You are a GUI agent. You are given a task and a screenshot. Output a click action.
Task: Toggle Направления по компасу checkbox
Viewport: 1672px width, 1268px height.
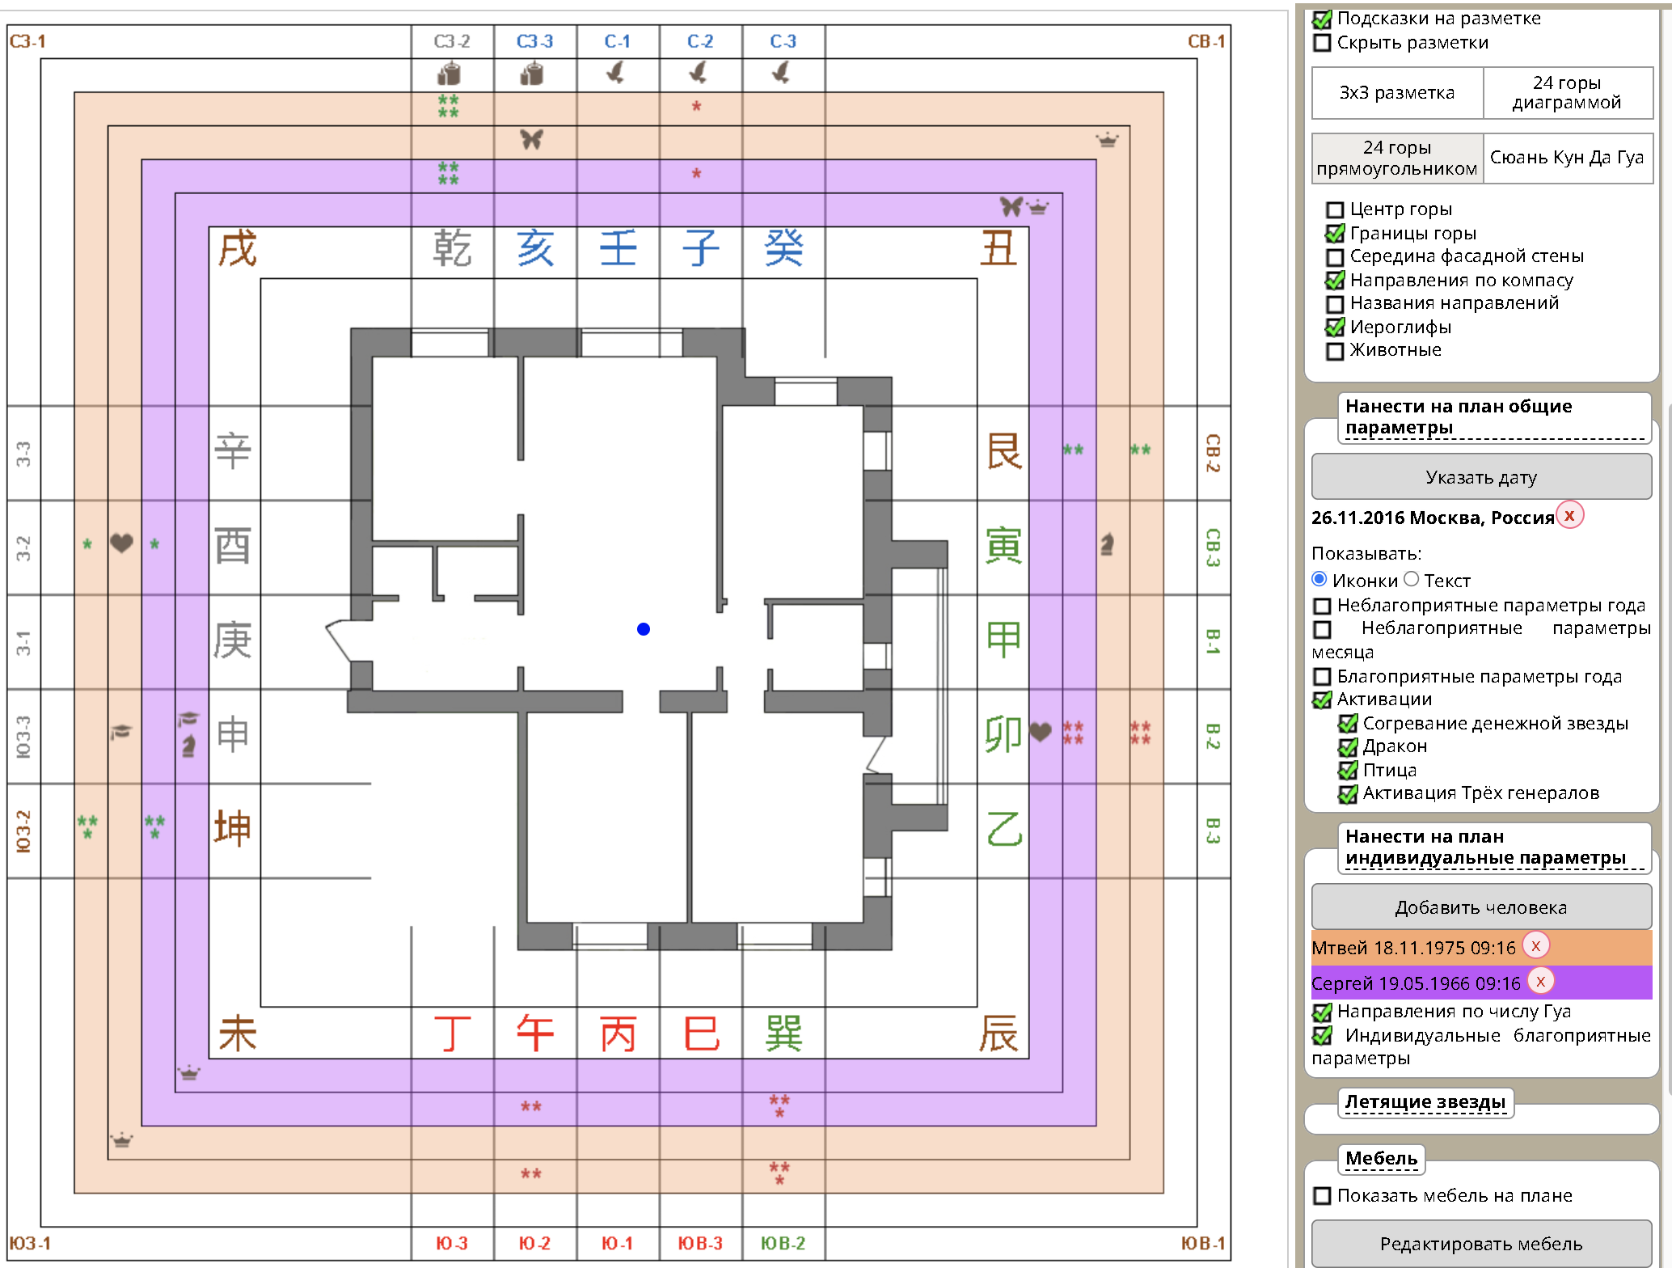pos(1335,281)
